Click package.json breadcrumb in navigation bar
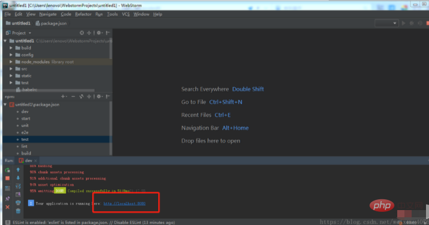The width and height of the screenshot is (429, 225). coord(51,23)
